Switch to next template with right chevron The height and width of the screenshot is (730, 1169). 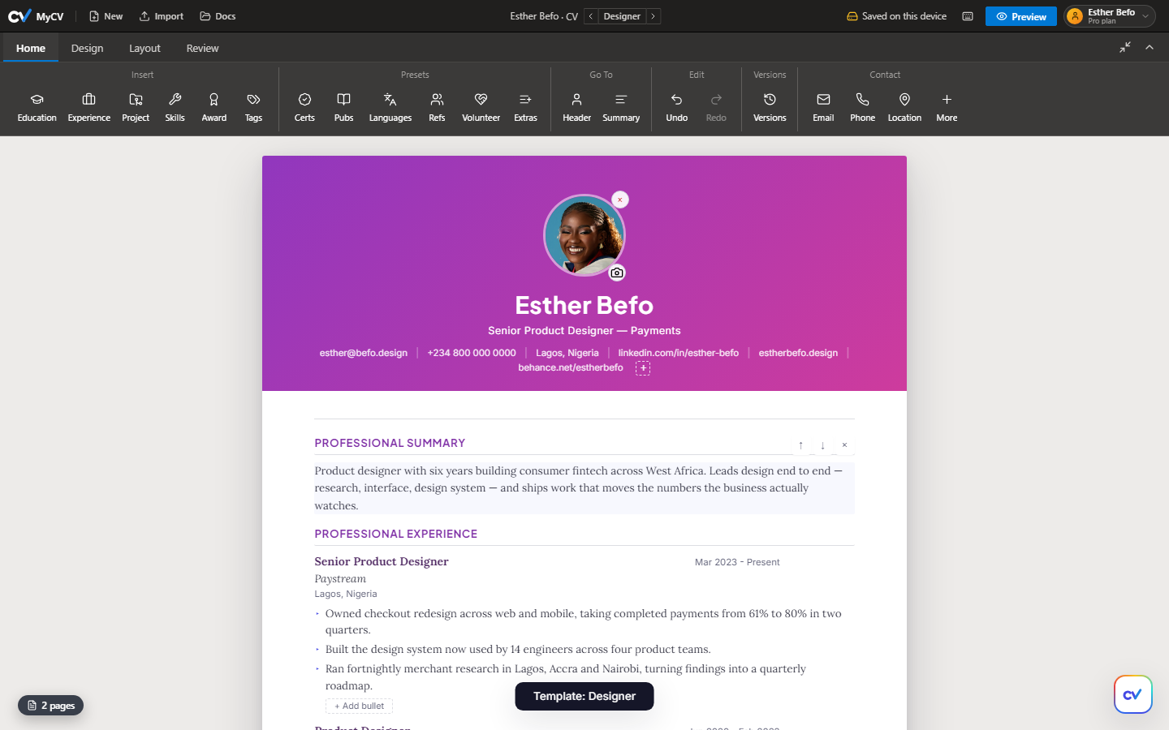653,16
